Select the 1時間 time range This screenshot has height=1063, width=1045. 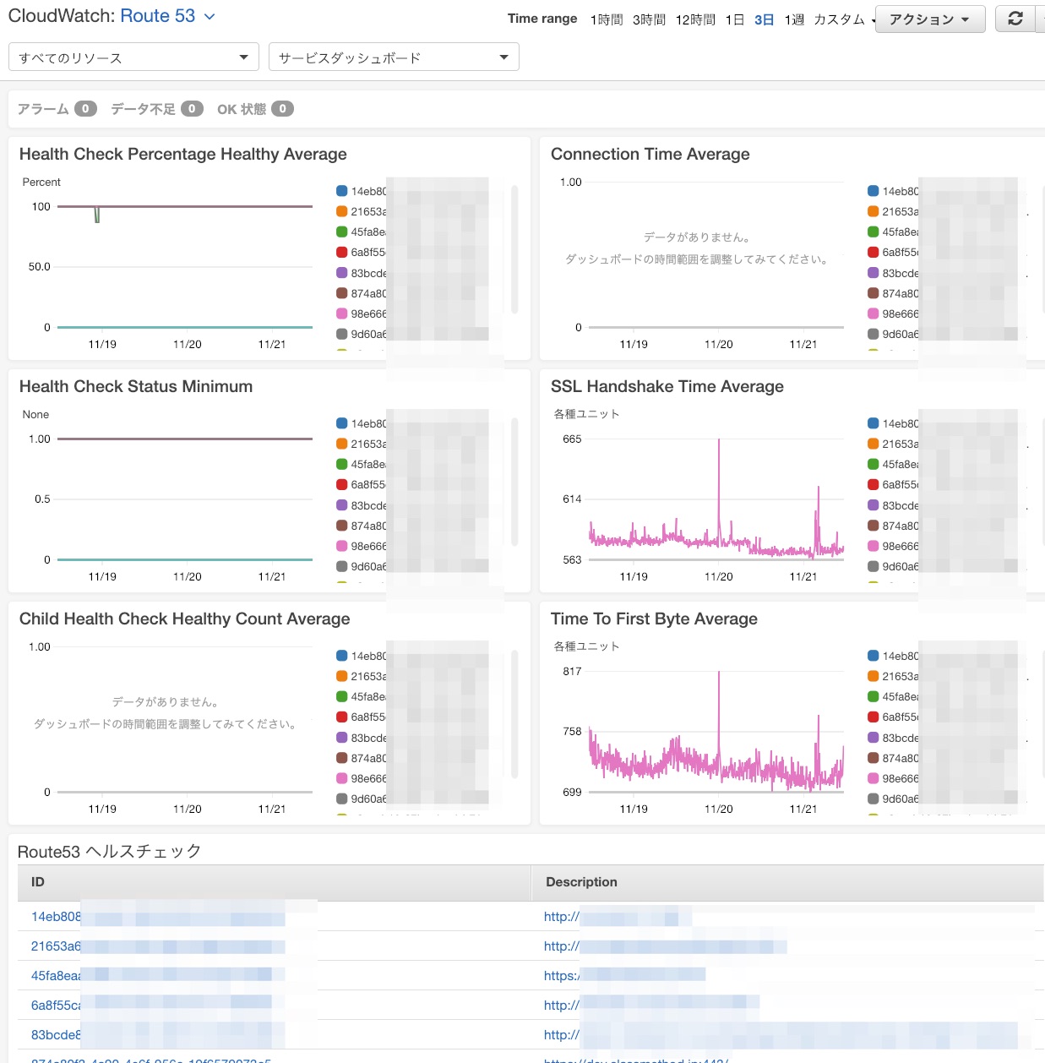pyautogui.click(x=605, y=19)
